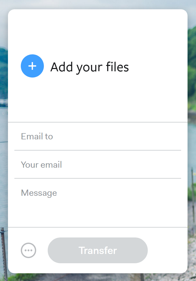The image size is (196, 281).
Task: Click the round file upload button
Action: 32,66
